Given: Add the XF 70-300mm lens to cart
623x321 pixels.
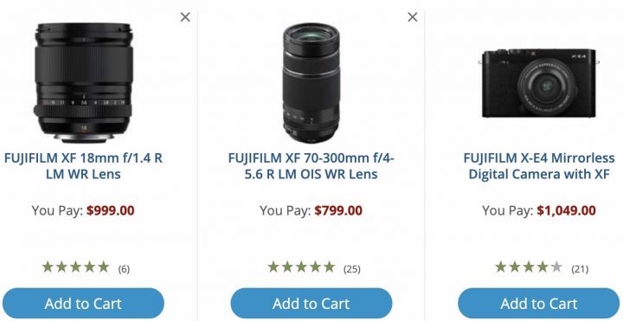Looking at the screenshot, I should pos(311,304).
